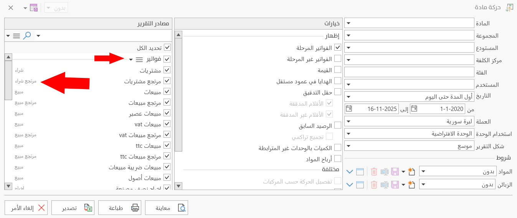This screenshot has height=218, width=517.
Task: Open the العملة currency dropdown
Action: tap(348, 121)
